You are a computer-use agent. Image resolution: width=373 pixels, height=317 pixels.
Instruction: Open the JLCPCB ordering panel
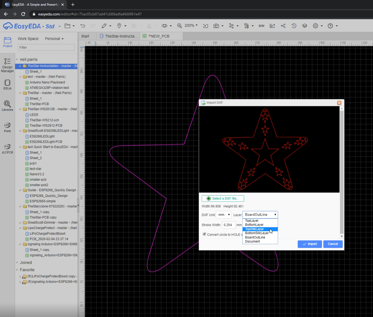coord(7,149)
